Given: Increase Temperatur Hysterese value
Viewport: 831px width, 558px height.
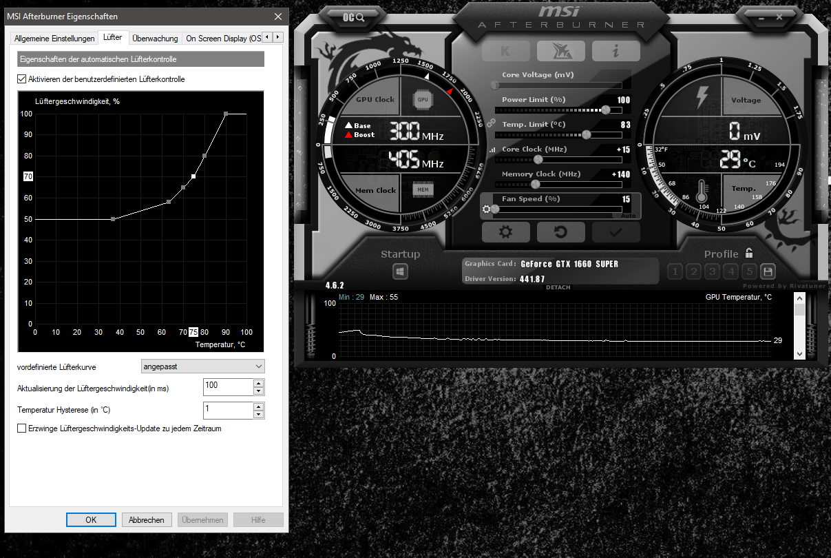Looking at the screenshot, I should tap(258, 407).
